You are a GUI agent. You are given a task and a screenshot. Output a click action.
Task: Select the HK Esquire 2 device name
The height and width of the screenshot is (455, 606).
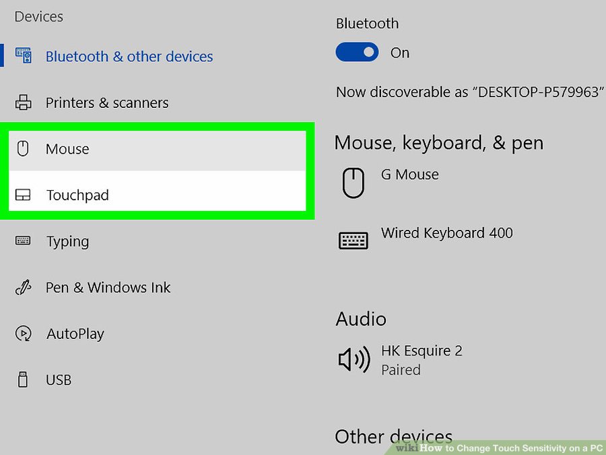422,351
